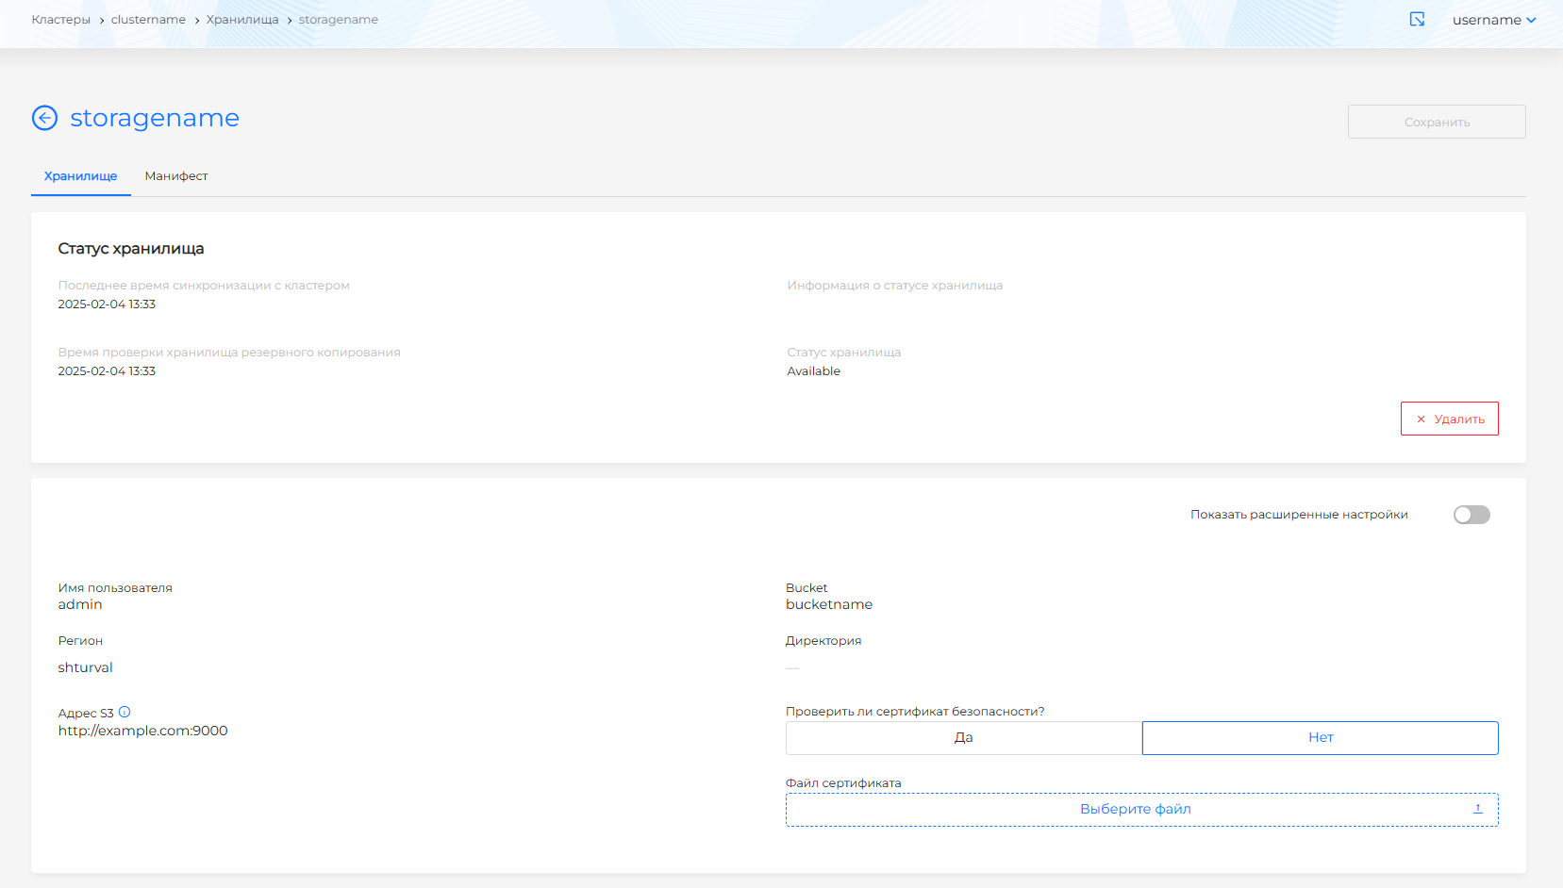Go to Кластеры in the breadcrumb
This screenshot has width=1563, height=888.
click(x=61, y=20)
